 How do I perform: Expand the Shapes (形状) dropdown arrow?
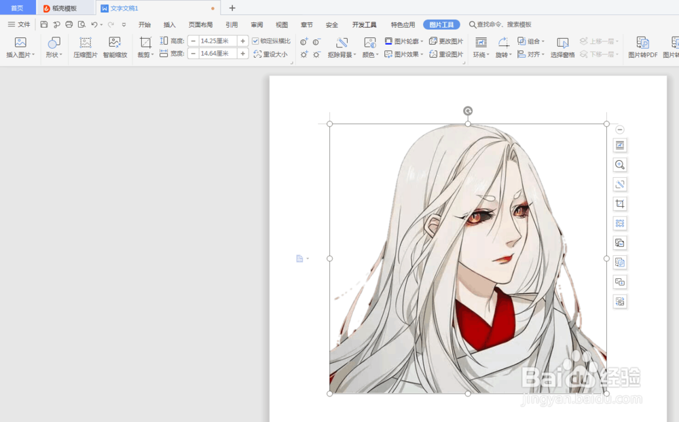[x=61, y=54]
